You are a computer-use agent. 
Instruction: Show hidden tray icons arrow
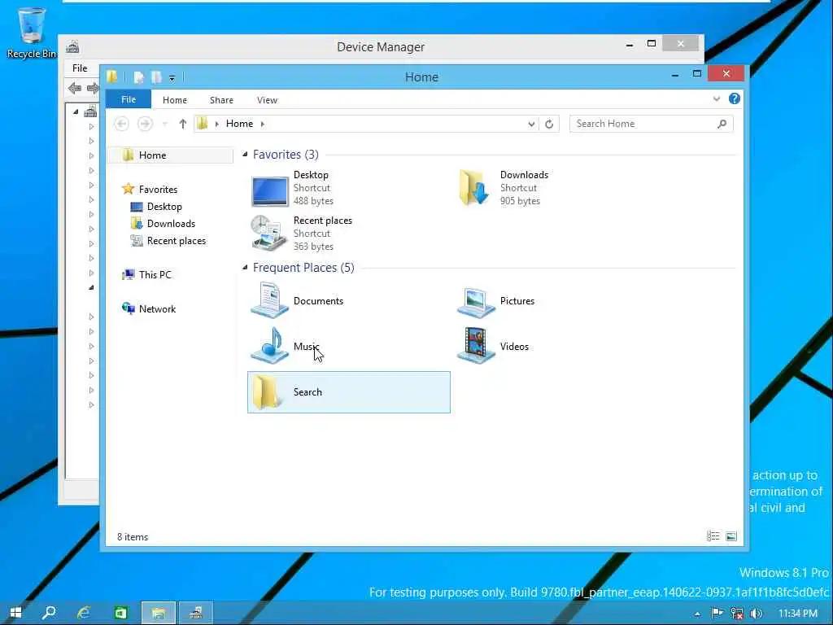coord(697,614)
